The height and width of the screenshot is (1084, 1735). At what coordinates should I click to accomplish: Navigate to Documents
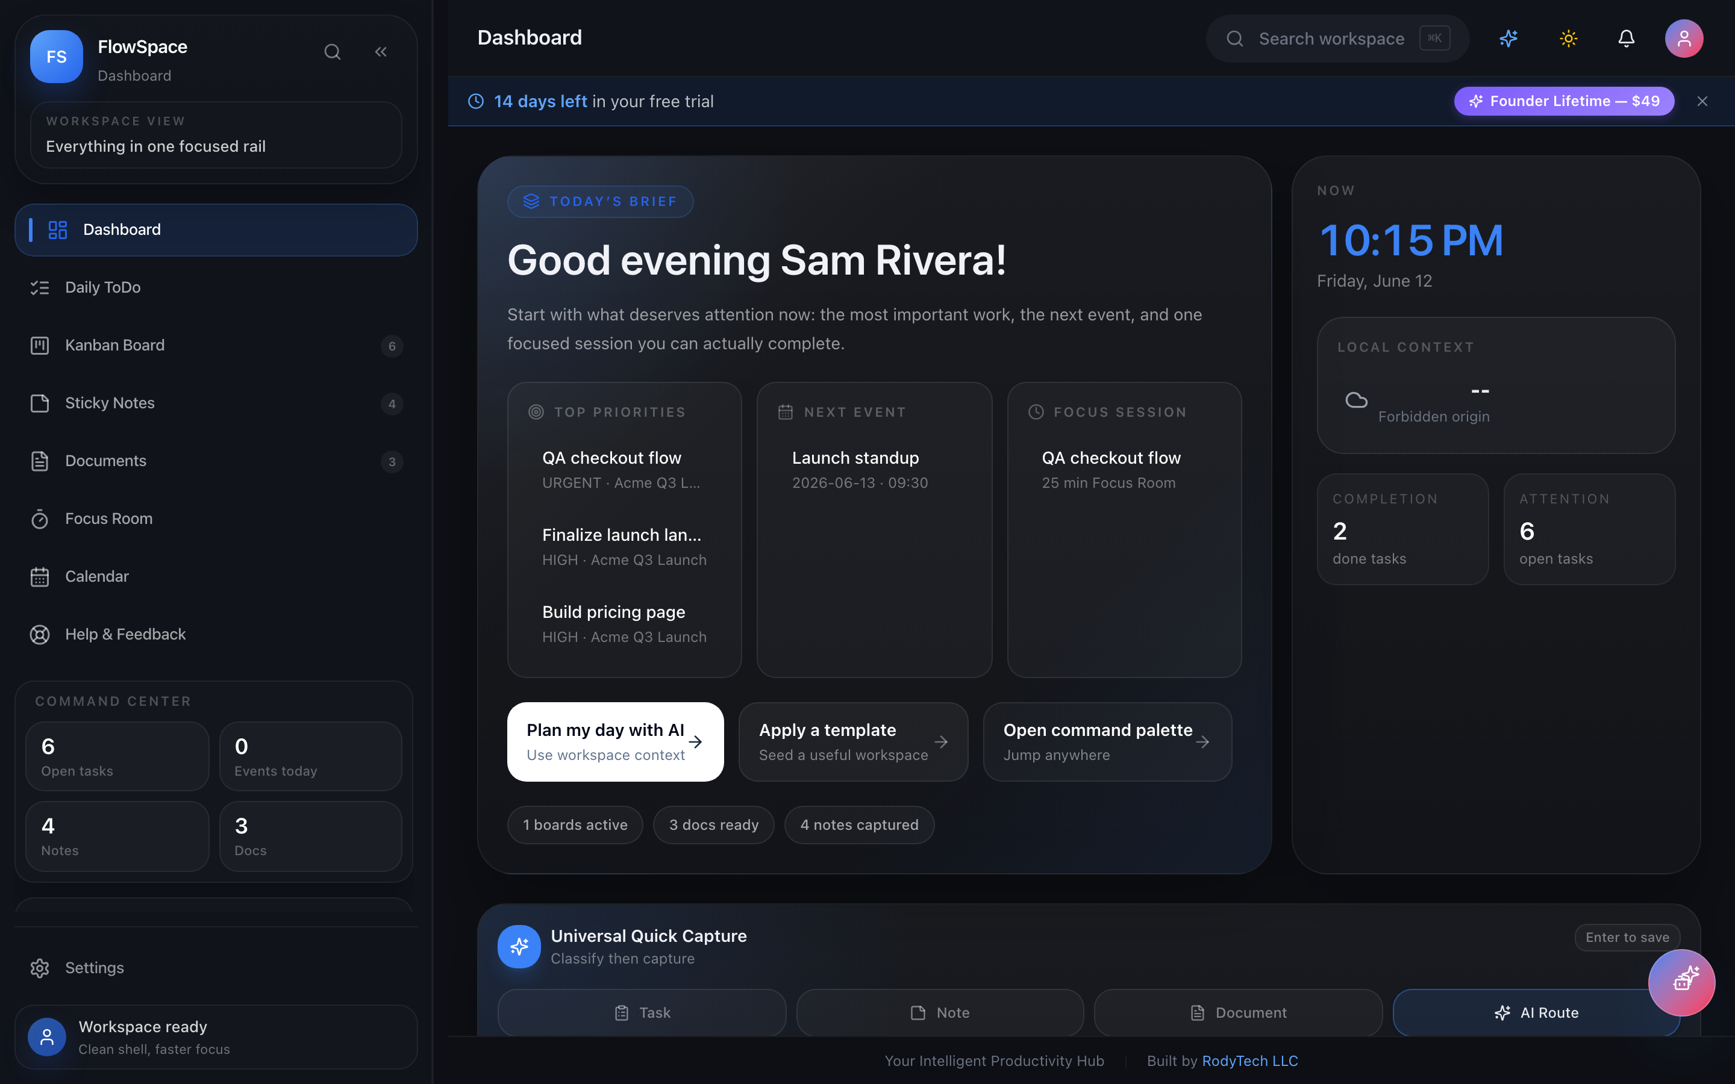pos(216,461)
